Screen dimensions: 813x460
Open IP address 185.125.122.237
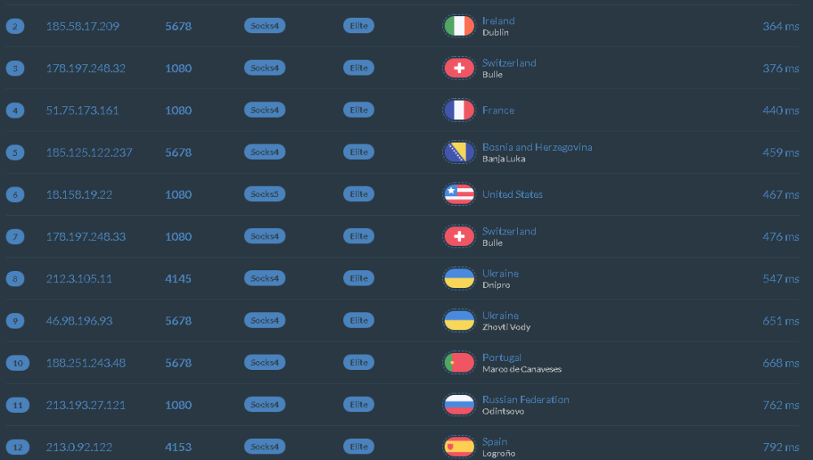coord(89,153)
